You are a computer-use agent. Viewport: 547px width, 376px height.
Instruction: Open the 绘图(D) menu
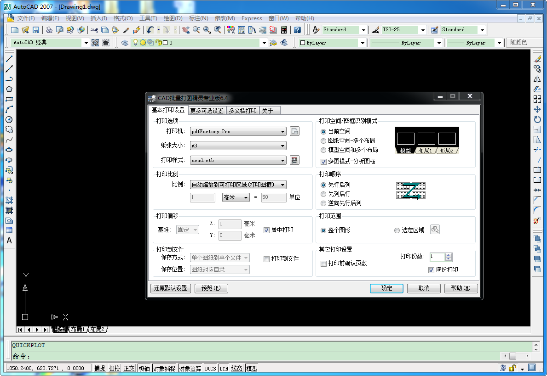(173, 18)
